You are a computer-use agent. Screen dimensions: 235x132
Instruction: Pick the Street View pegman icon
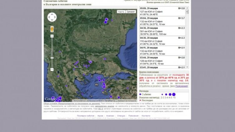pyautogui.click(x=52, y=29)
